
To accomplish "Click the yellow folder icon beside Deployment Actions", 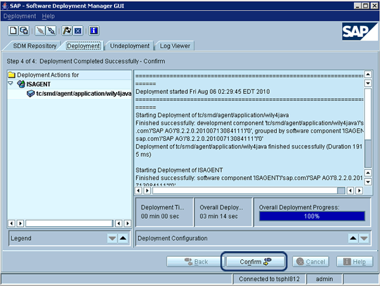I will point(11,75).
